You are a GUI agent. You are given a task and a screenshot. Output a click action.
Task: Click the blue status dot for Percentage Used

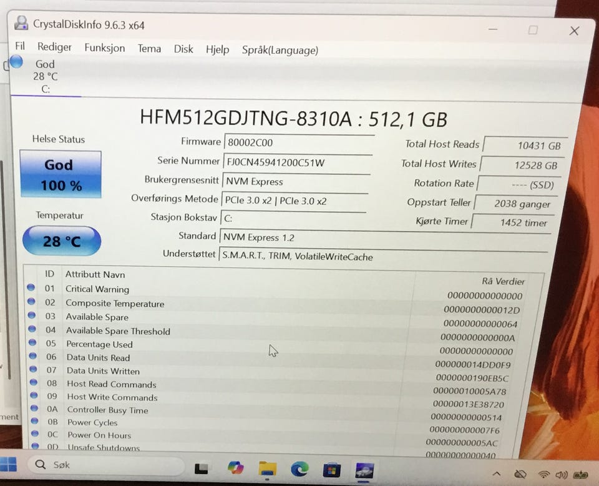click(32, 342)
